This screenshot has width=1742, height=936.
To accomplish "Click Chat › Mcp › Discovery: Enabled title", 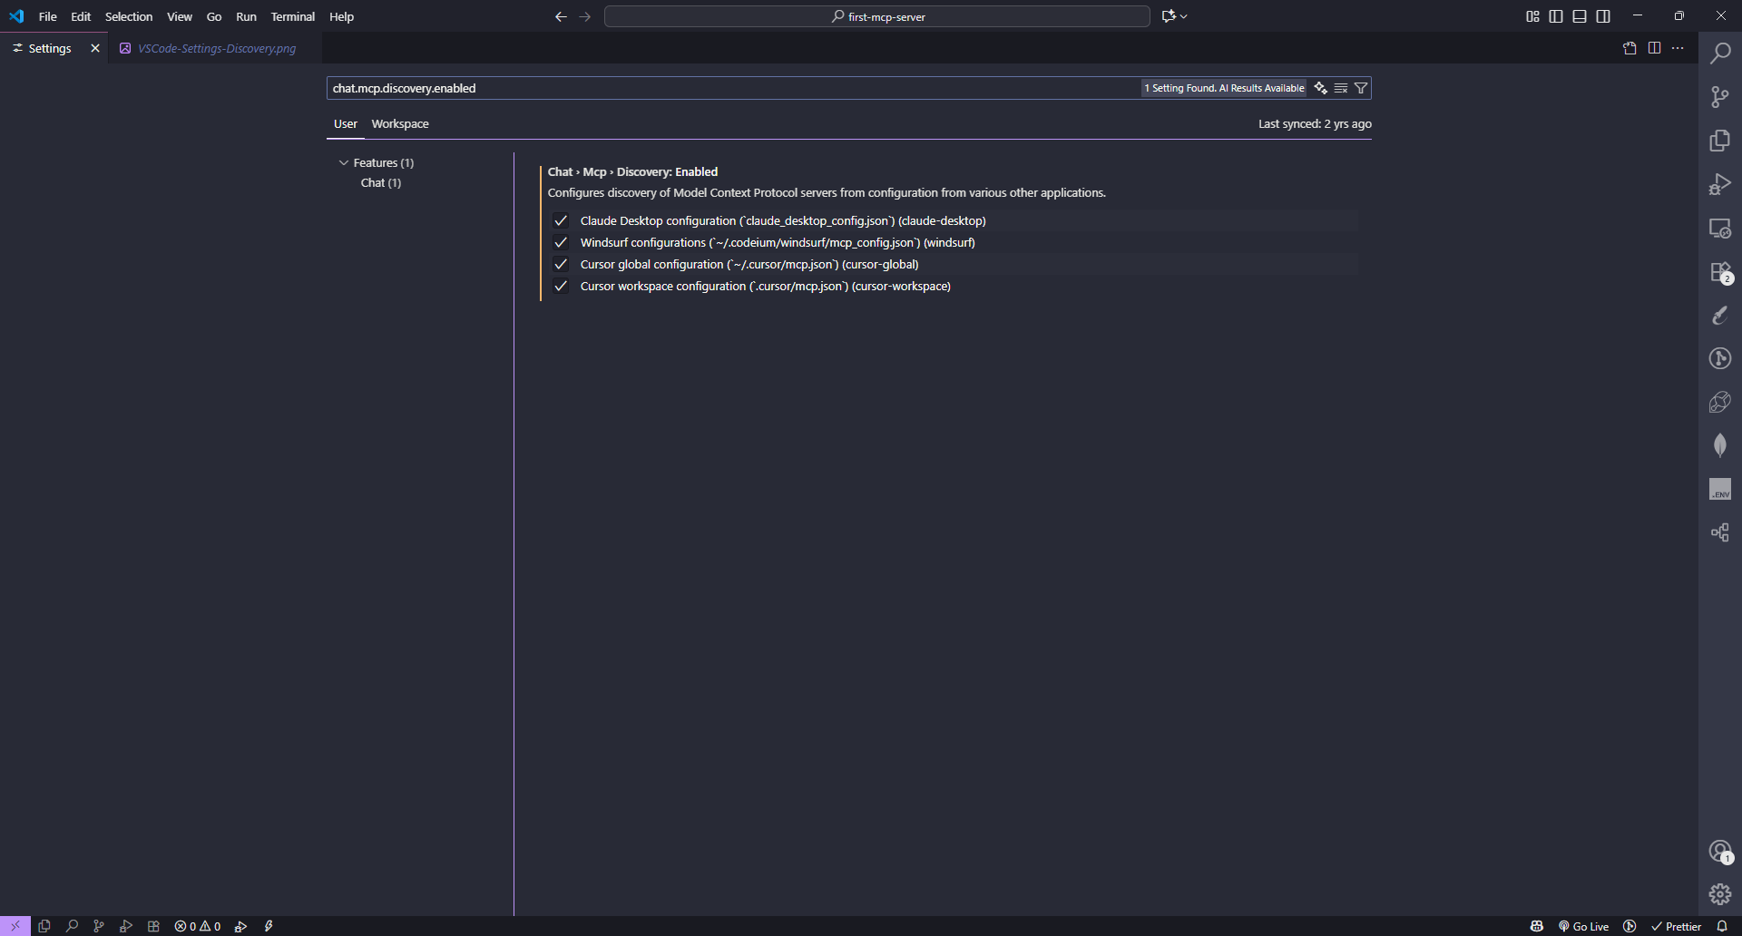I will (x=632, y=171).
